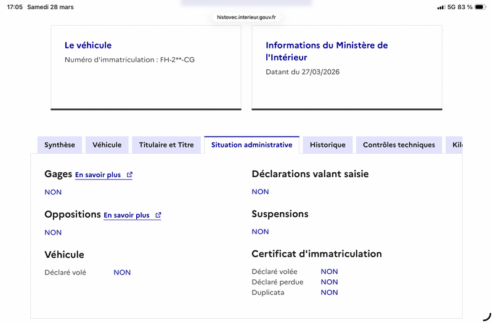Tap the loading spinner at bottom right

coord(486,316)
